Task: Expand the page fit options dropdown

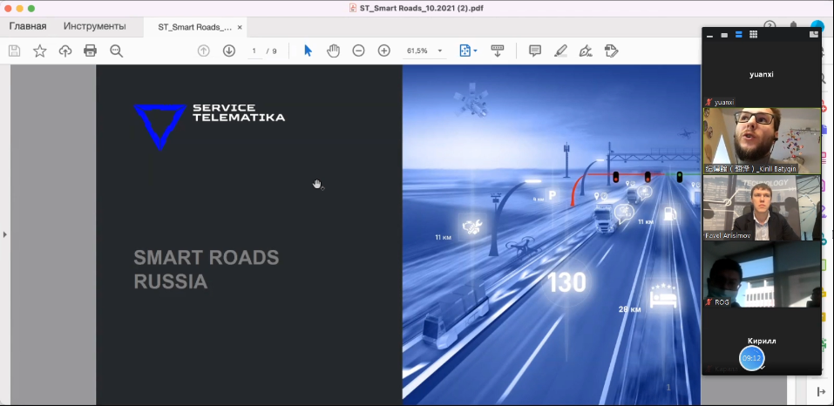Action: point(468,51)
